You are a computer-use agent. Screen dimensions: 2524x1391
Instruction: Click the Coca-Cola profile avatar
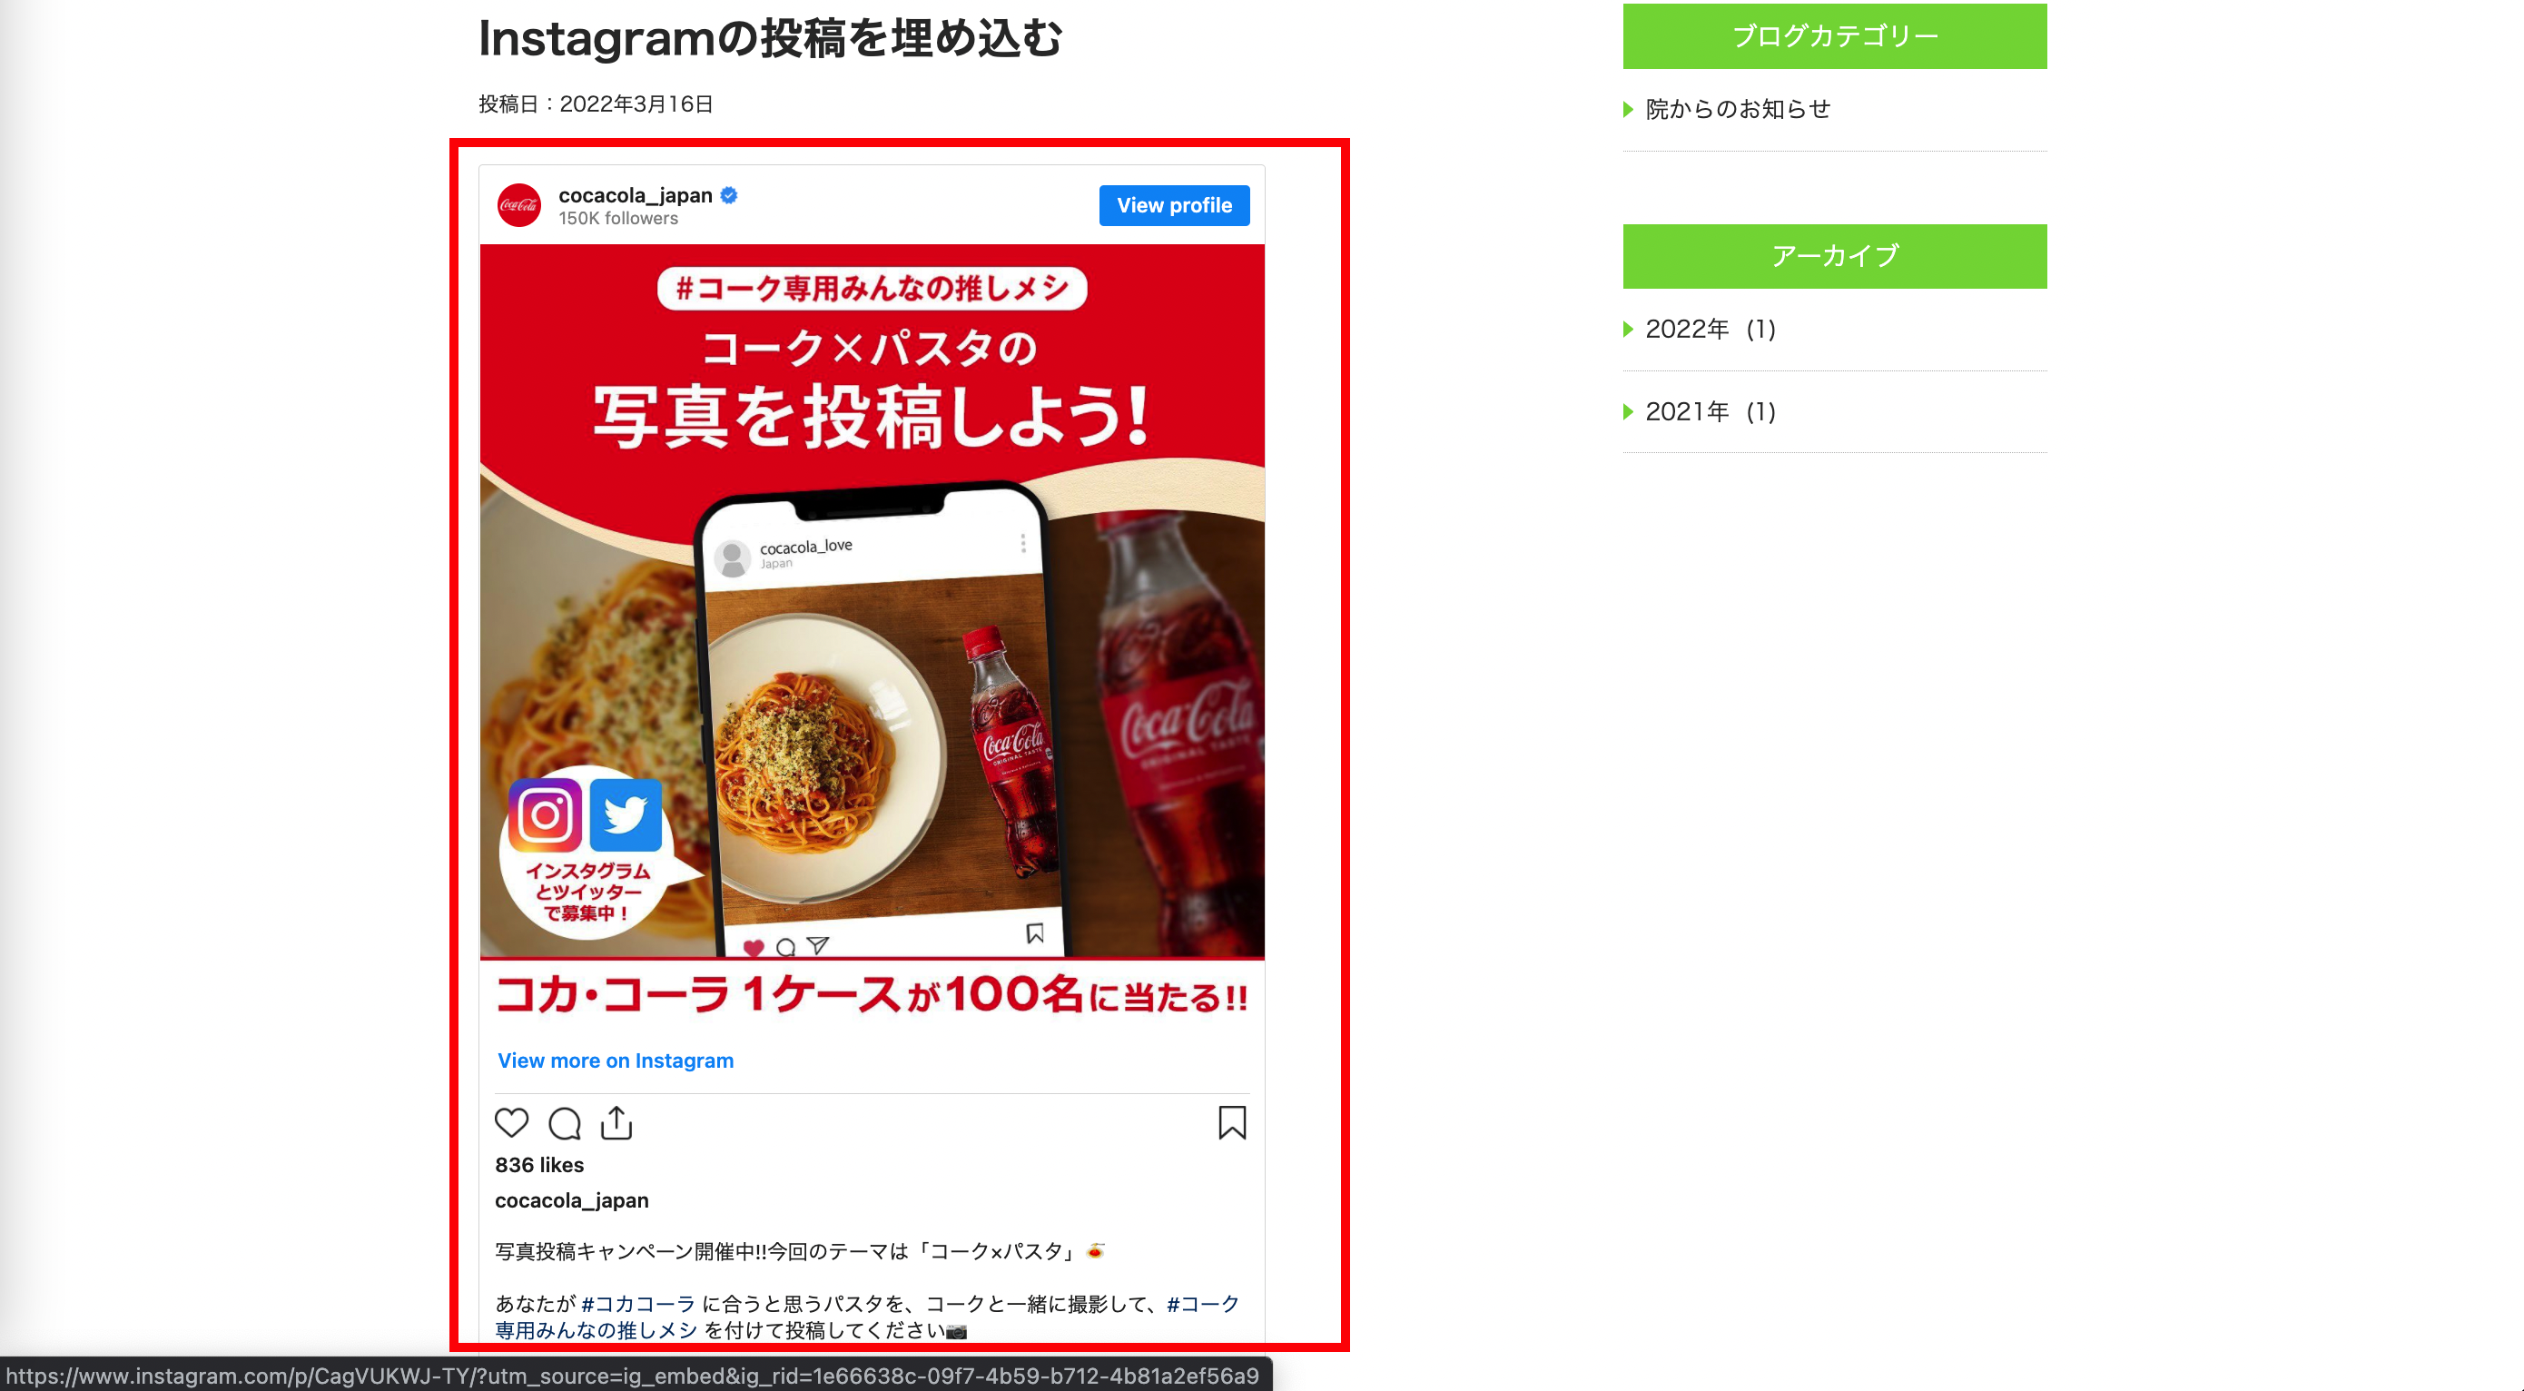[x=519, y=206]
